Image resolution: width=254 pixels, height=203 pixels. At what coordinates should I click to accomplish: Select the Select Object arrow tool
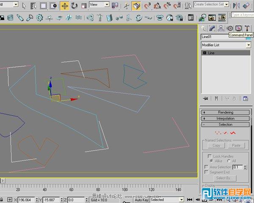(x=24, y=6)
